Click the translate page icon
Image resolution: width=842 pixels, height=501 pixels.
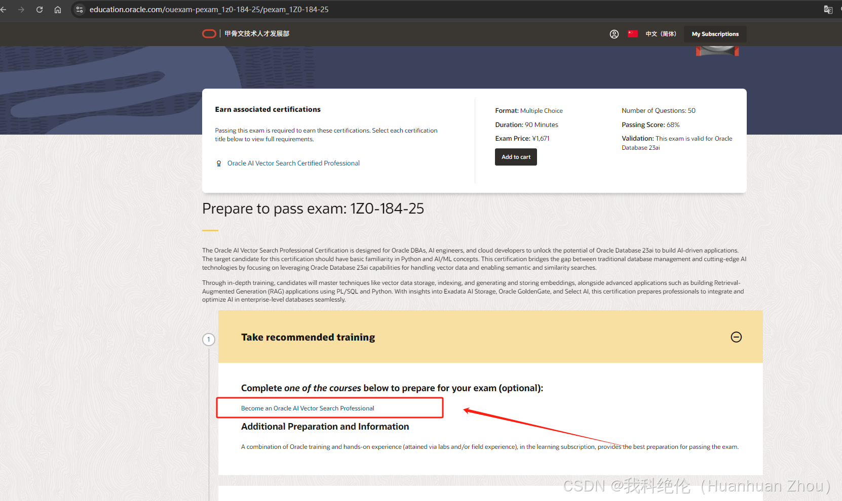[828, 10]
